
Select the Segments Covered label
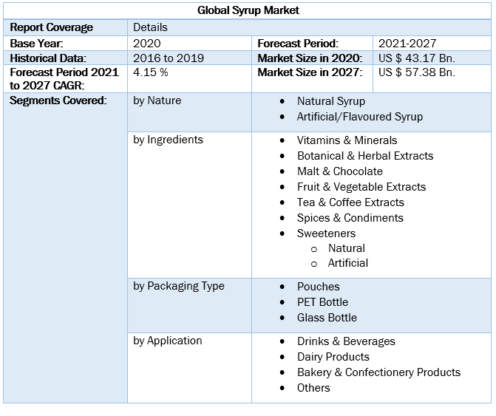58,100
